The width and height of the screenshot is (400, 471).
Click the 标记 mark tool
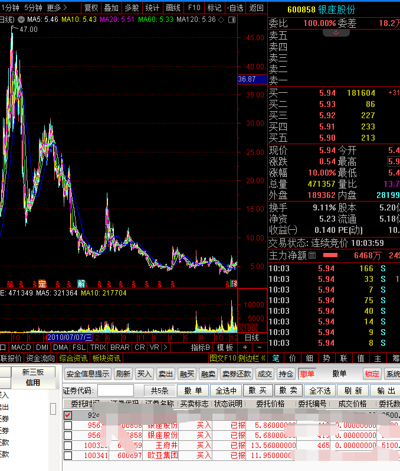(215, 8)
